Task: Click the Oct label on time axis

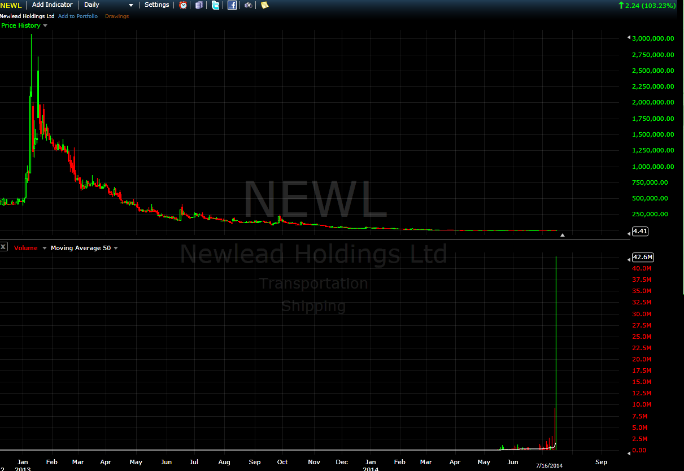Action: click(x=282, y=462)
